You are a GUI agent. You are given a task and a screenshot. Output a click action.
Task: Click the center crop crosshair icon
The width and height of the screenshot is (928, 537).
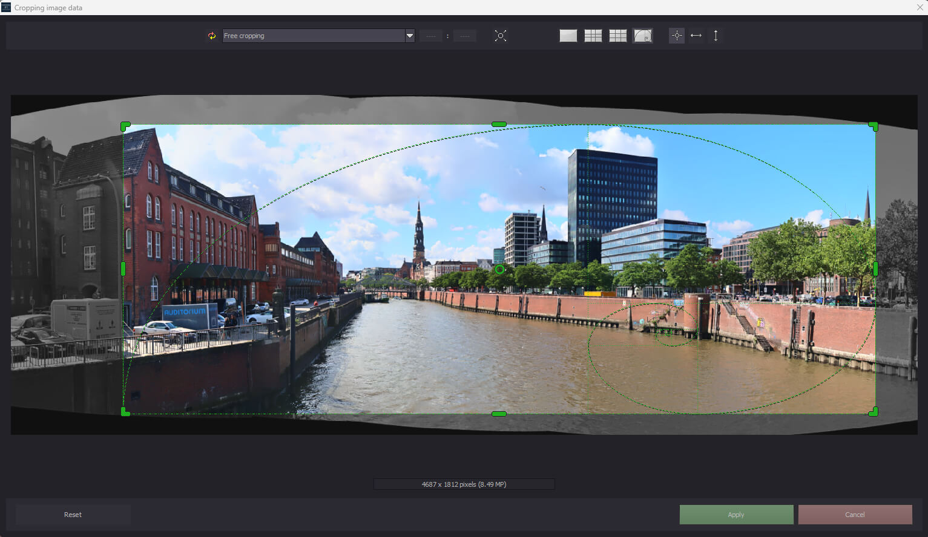point(677,36)
